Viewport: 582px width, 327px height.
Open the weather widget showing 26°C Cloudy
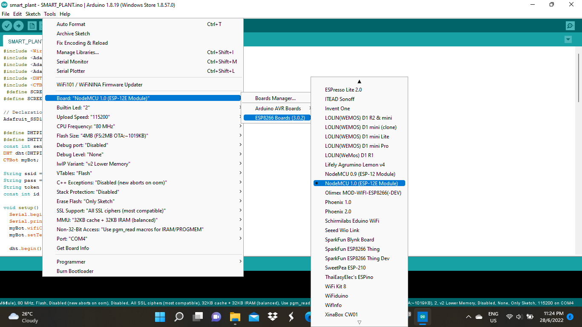click(x=23, y=317)
